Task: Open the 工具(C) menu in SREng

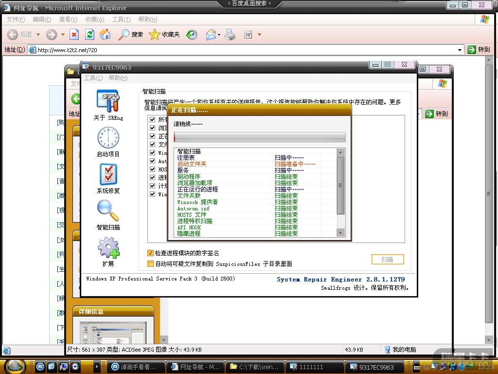Action: (93, 78)
